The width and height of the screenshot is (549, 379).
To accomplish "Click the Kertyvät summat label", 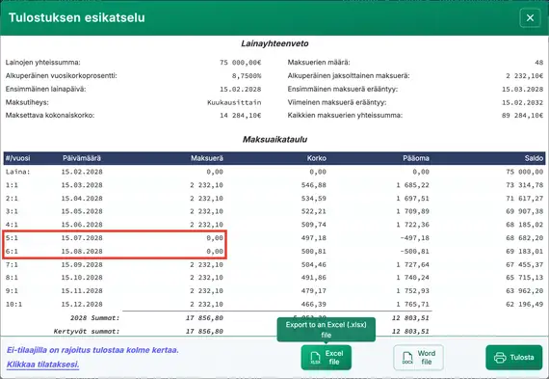I will coord(87,332).
